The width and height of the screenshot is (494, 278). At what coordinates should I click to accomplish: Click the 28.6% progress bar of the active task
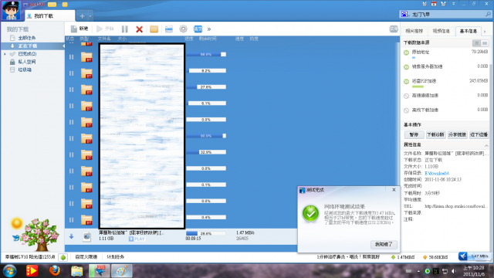[206, 233]
